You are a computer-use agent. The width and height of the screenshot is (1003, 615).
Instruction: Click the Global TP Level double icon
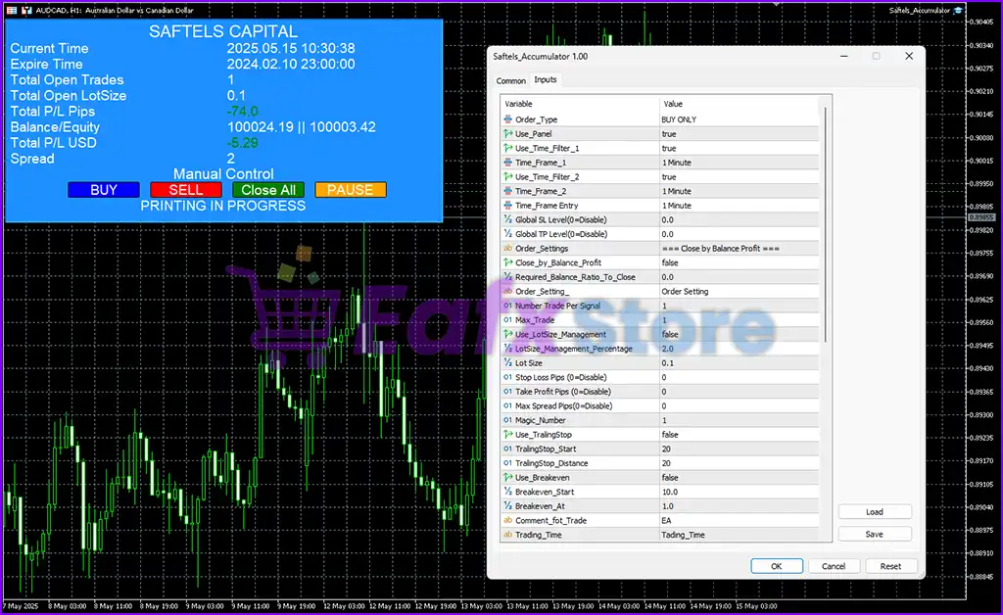click(508, 234)
